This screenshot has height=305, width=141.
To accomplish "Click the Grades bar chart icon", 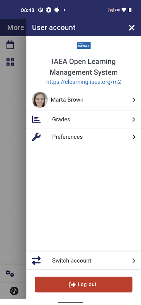I will (x=36, y=119).
